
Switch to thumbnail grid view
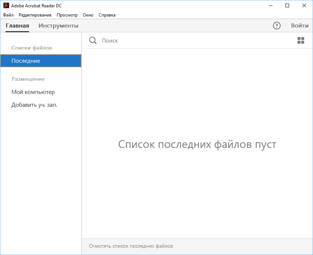point(300,40)
